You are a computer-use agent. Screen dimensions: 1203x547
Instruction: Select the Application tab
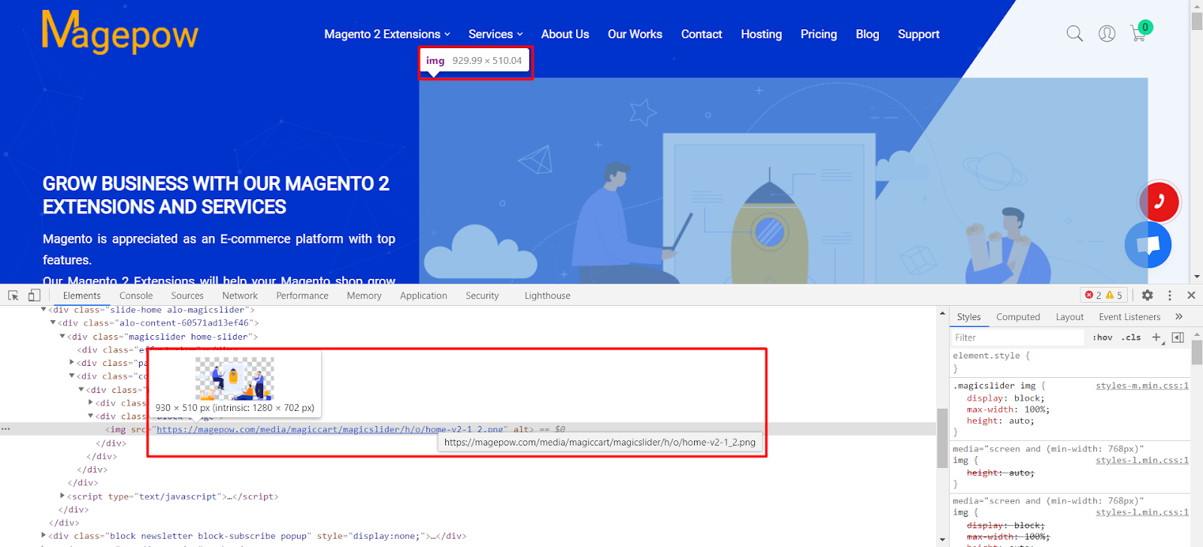(423, 295)
